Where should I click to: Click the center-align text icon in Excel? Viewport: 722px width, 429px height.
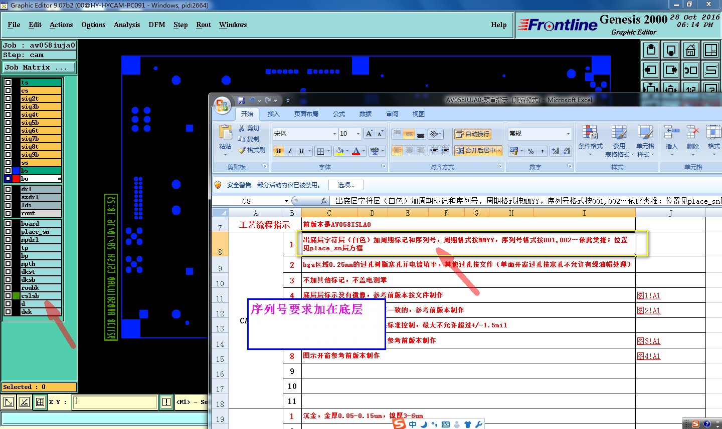coord(409,151)
